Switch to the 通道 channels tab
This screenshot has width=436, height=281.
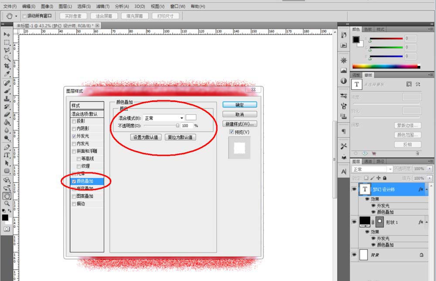click(368, 161)
